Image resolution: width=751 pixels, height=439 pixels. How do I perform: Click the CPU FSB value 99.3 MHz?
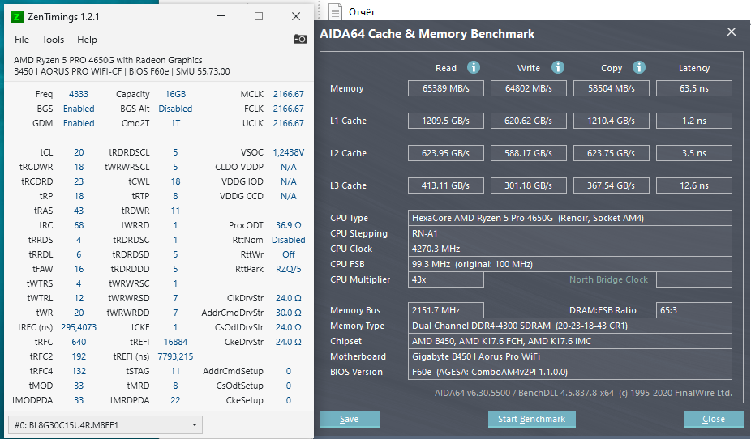click(x=570, y=264)
